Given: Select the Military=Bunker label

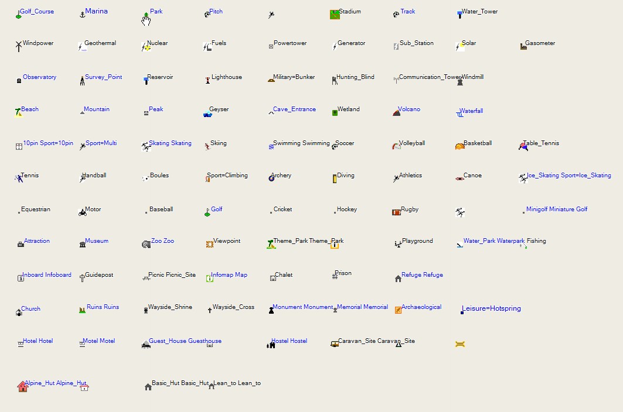Looking at the screenshot, I should point(294,77).
